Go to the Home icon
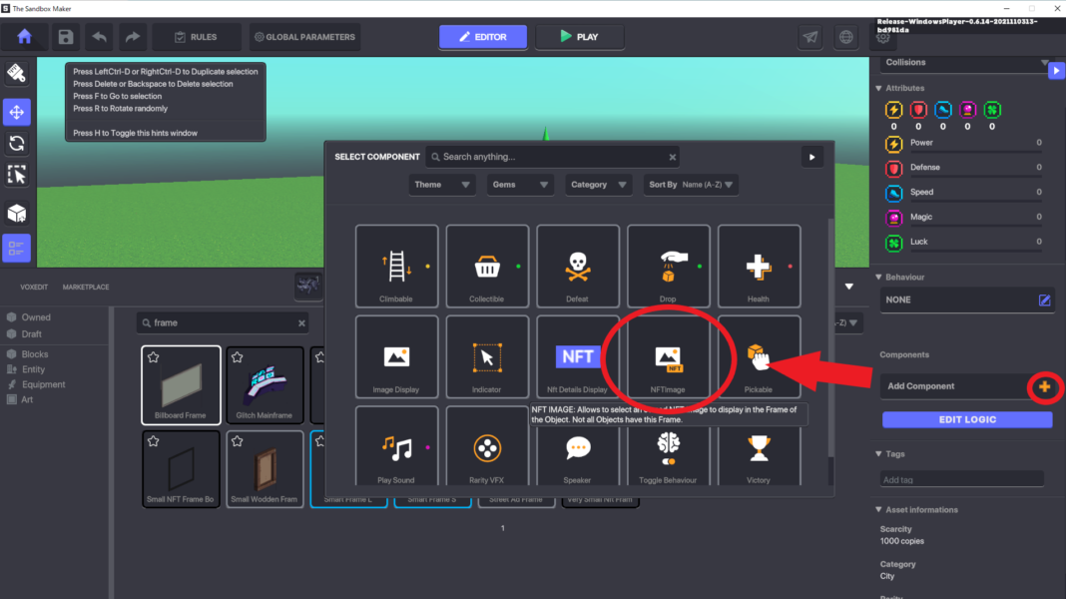The image size is (1066, 599). (x=25, y=37)
